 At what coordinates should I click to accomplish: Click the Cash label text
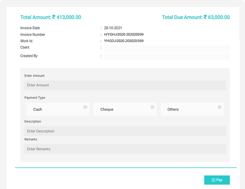[37, 109]
